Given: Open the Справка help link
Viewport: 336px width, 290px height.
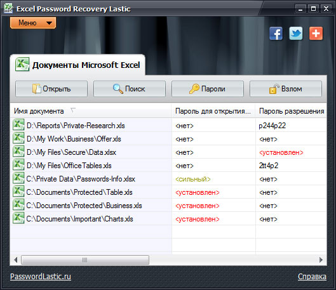Looking at the screenshot, I should coord(312,277).
